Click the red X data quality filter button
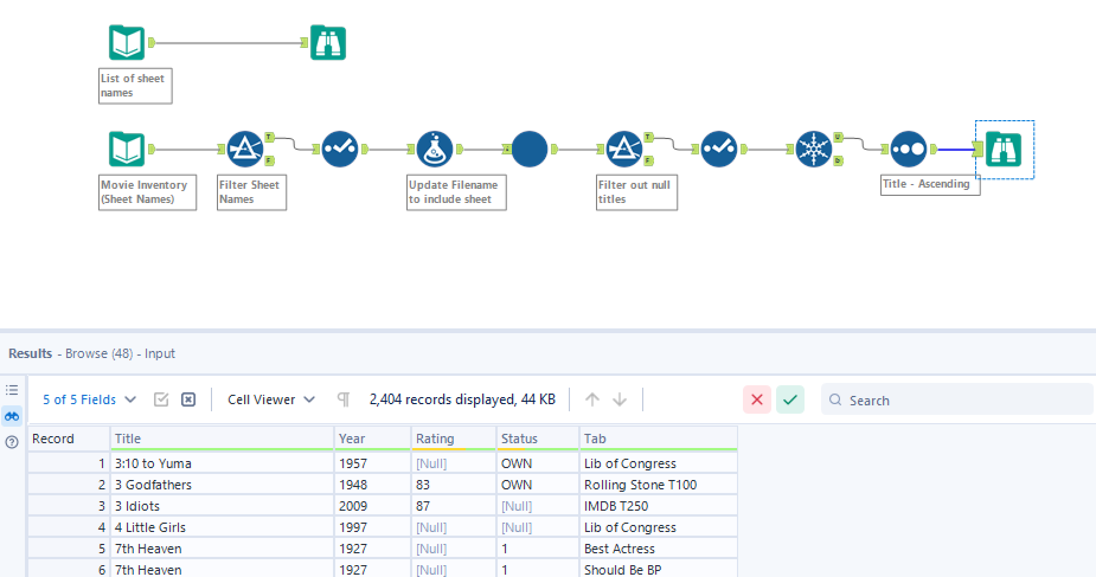Screen dimensions: 1096x577 click(757, 399)
